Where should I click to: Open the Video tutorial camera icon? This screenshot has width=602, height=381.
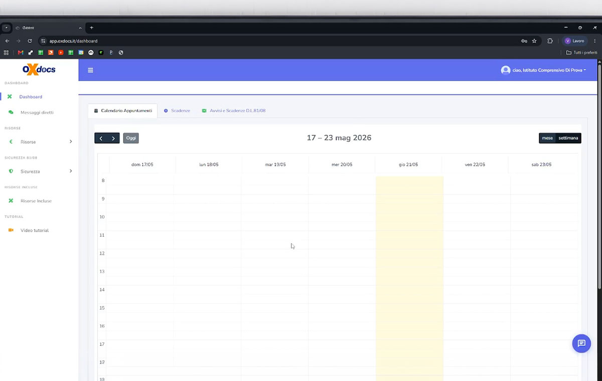(x=11, y=230)
